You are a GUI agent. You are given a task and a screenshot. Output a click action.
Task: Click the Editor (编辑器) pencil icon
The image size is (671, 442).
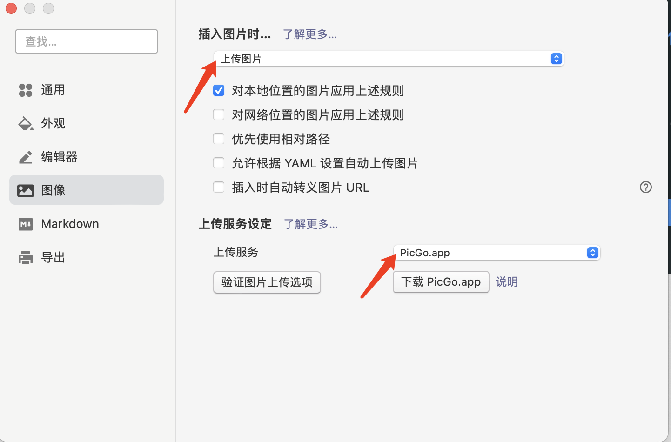(26, 157)
